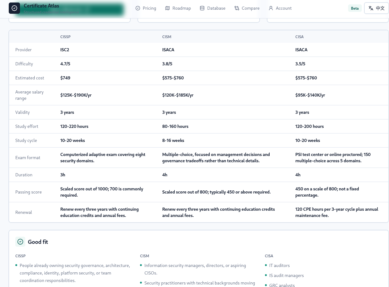
Task: Click the Information security managers list item
Action: (x=195, y=269)
